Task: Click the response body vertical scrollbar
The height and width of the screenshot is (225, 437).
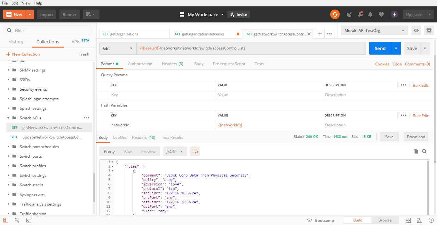Action: click(428, 188)
